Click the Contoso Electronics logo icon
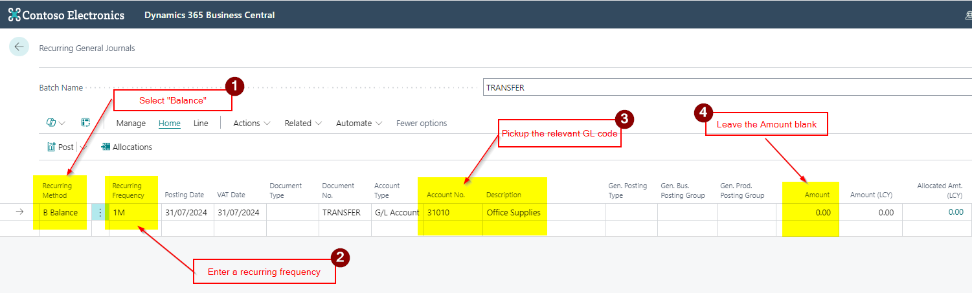Image resolution: width=972 pixels, height=293 pixels. pyautogui.click(x=14, y=15)
